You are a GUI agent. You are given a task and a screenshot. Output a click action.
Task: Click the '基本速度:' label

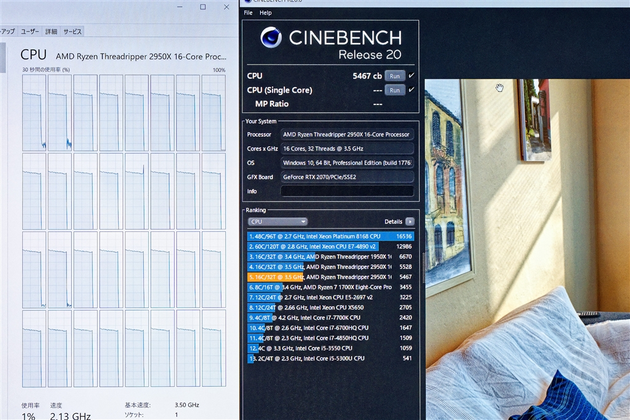137,405
